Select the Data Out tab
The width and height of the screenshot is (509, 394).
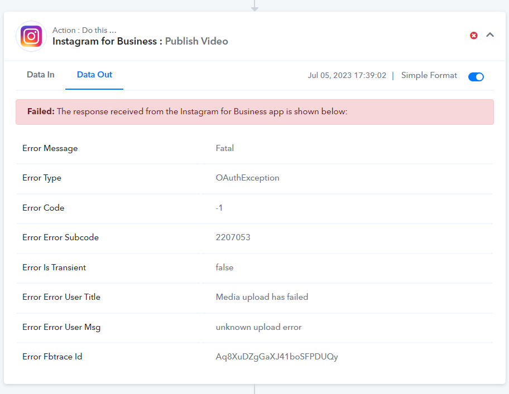click(94, 75)
